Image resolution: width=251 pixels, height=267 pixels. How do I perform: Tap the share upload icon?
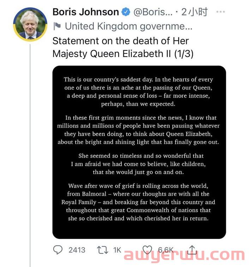coord(192,249)
